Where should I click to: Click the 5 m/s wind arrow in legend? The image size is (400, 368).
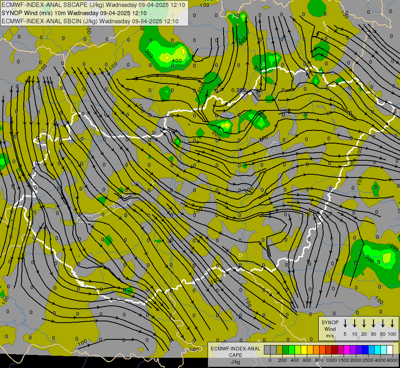[345, 323]
